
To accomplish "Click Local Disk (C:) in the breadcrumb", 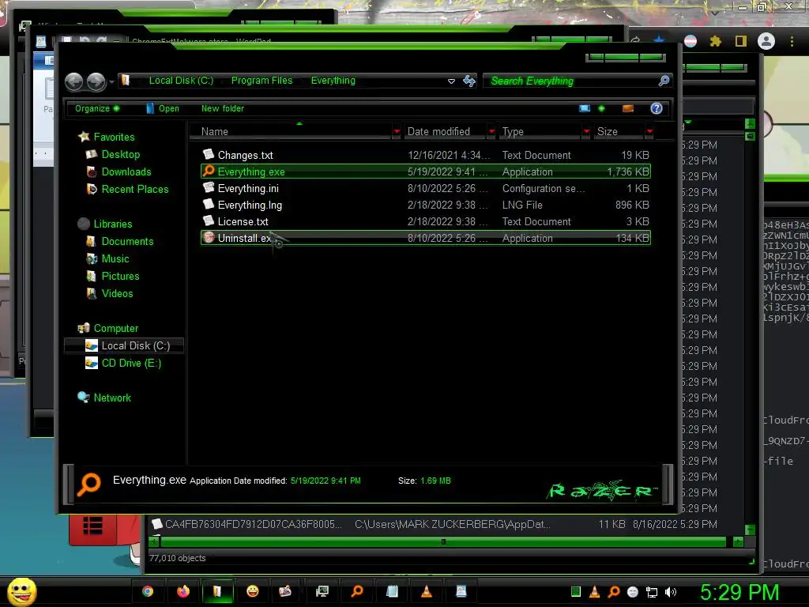I will (181, 81).
